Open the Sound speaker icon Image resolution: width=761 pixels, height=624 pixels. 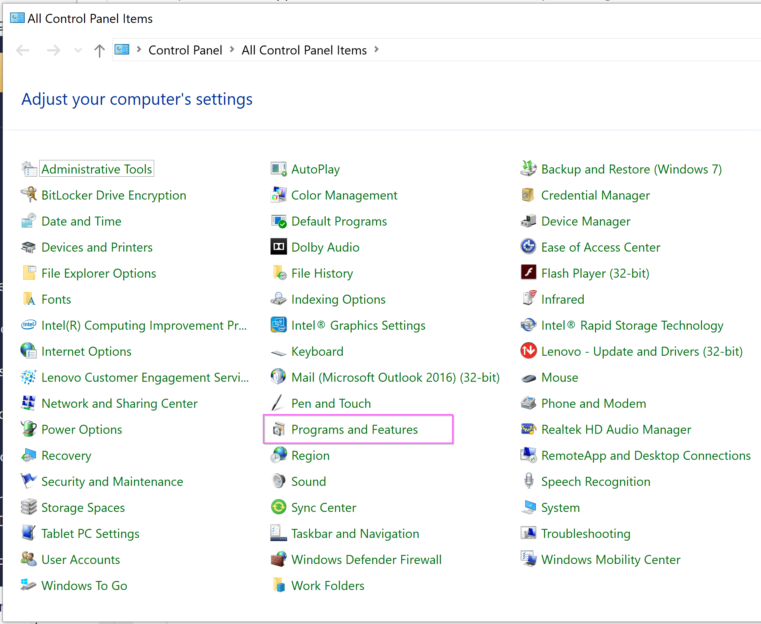(278, 481)
